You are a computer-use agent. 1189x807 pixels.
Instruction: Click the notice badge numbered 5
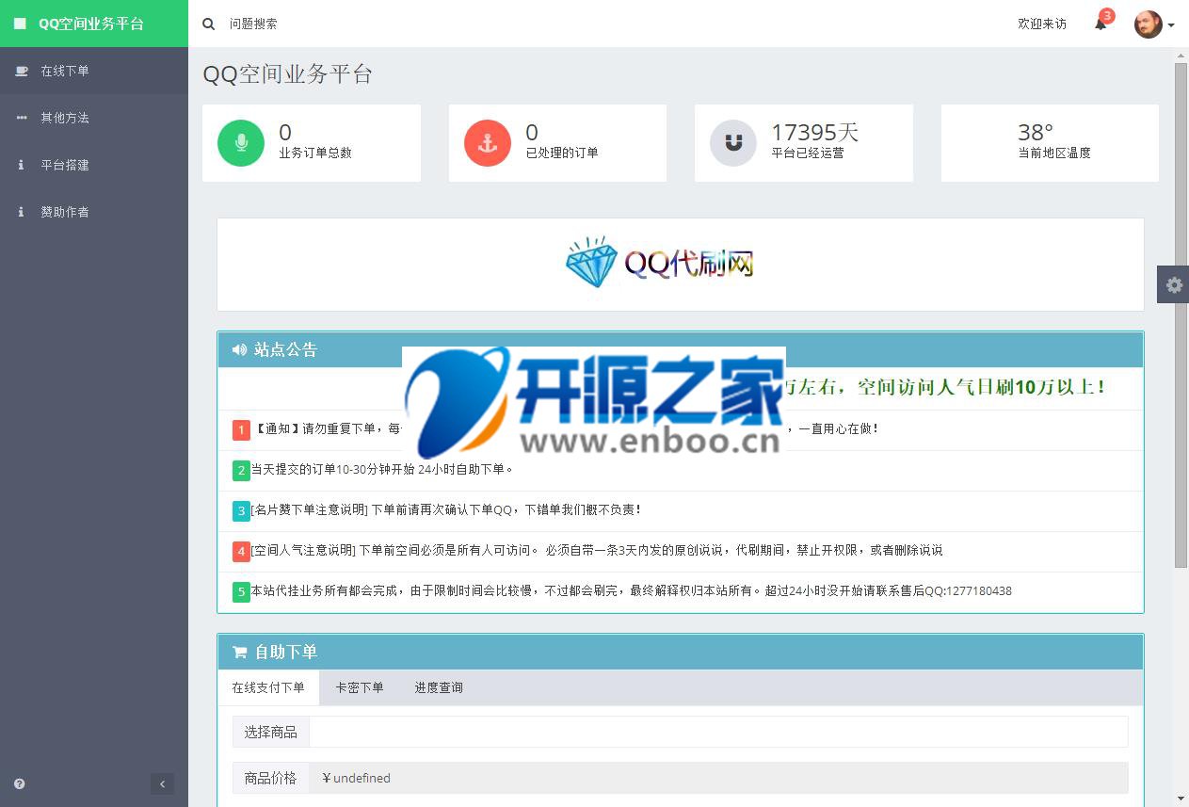tap(241, 591)
